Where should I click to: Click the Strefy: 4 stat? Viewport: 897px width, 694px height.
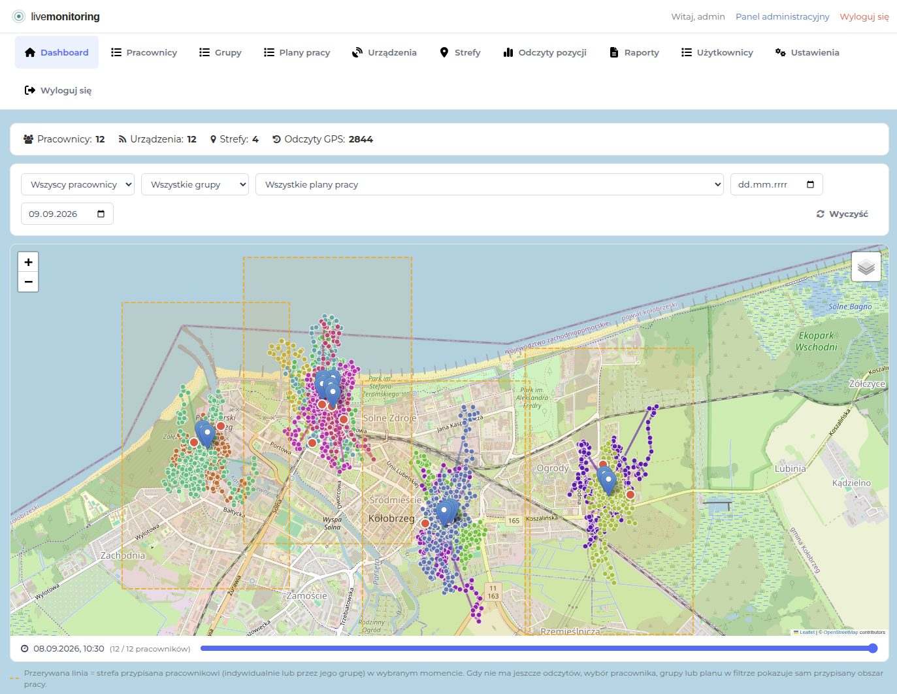(x=234, y=139)
